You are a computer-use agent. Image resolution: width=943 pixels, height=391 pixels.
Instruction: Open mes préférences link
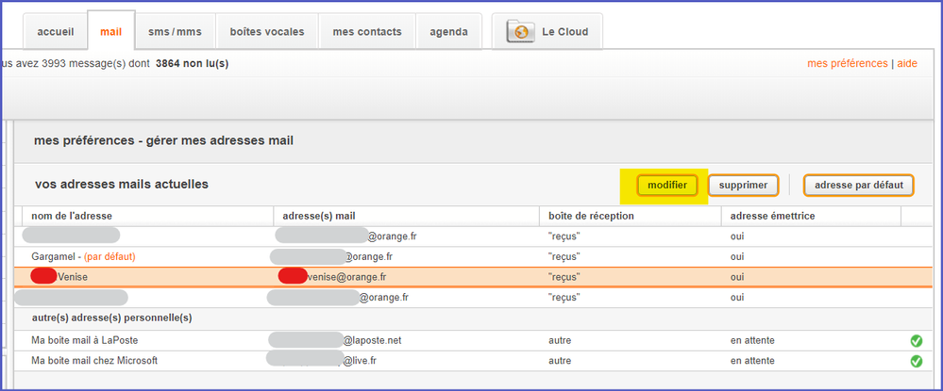click(847, 63)
